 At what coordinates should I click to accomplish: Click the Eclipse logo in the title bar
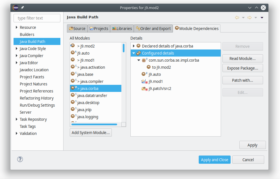16,8
